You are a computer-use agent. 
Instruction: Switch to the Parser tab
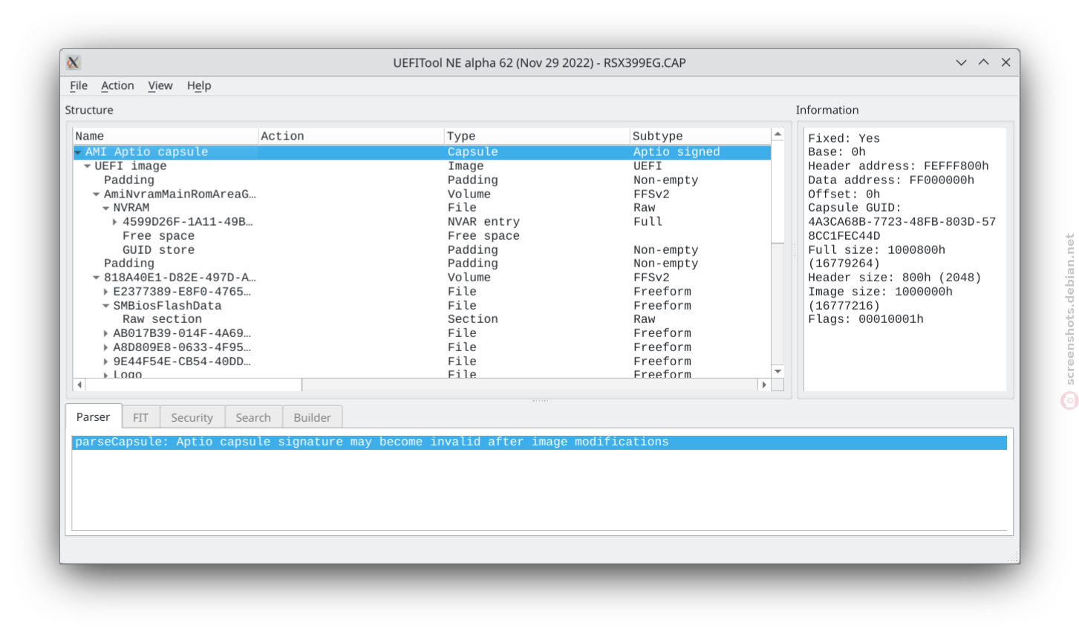pos(93,417)
